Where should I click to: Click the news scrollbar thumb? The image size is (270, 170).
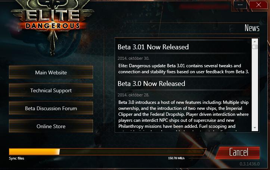click(x=255, y=47)
